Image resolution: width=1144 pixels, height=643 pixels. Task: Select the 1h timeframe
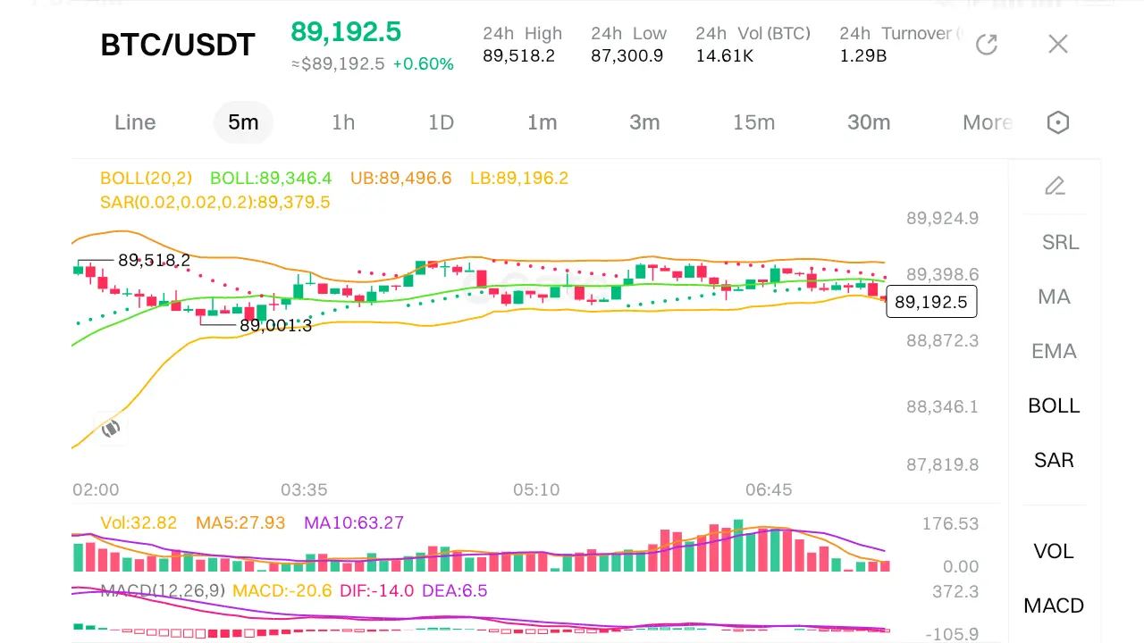pos(343,122)
